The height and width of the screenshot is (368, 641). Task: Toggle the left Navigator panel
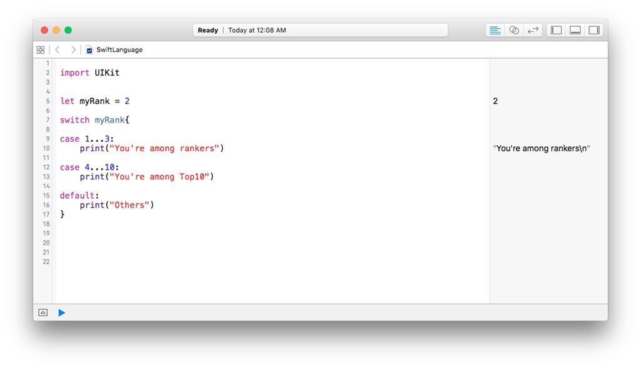coord(556,30)
